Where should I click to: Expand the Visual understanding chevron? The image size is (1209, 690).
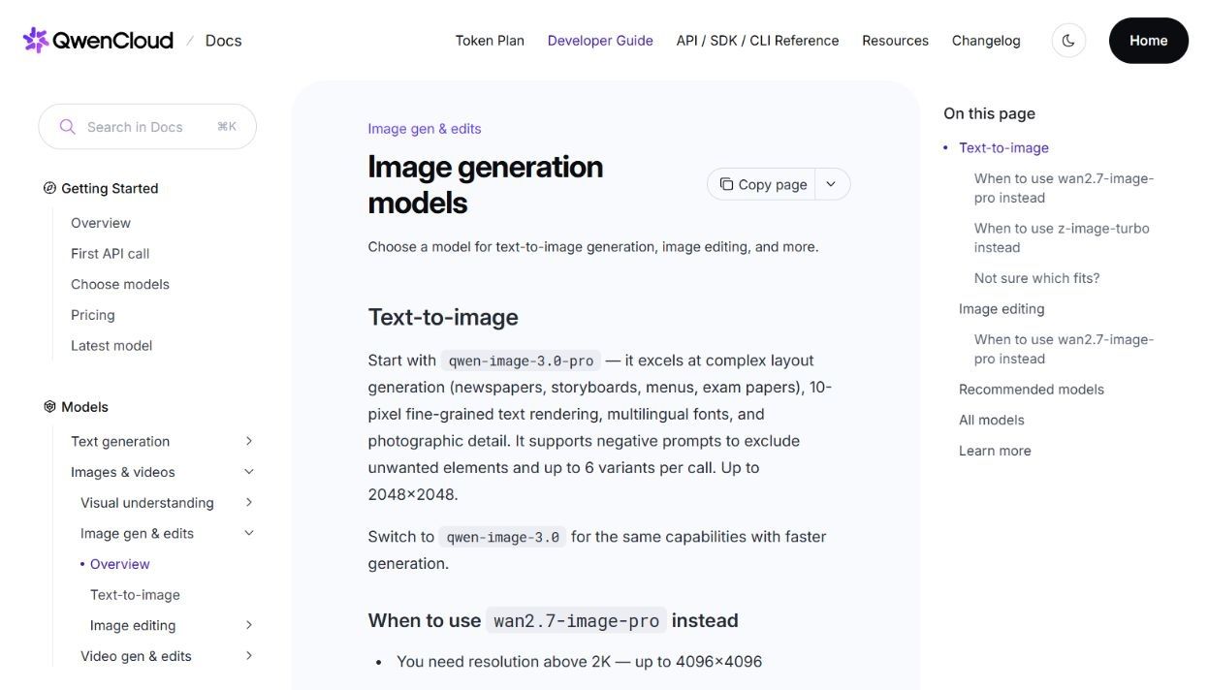coord(249,502)
